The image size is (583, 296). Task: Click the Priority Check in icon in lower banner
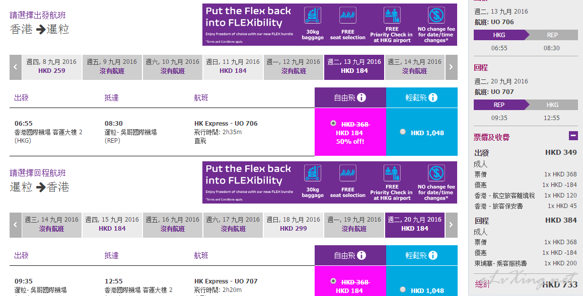pos(392,172)
